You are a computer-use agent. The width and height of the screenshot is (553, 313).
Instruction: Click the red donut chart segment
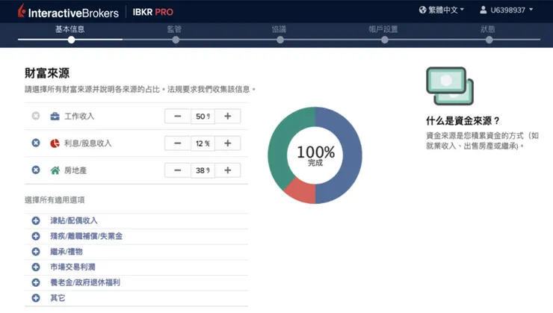[302, 190]
